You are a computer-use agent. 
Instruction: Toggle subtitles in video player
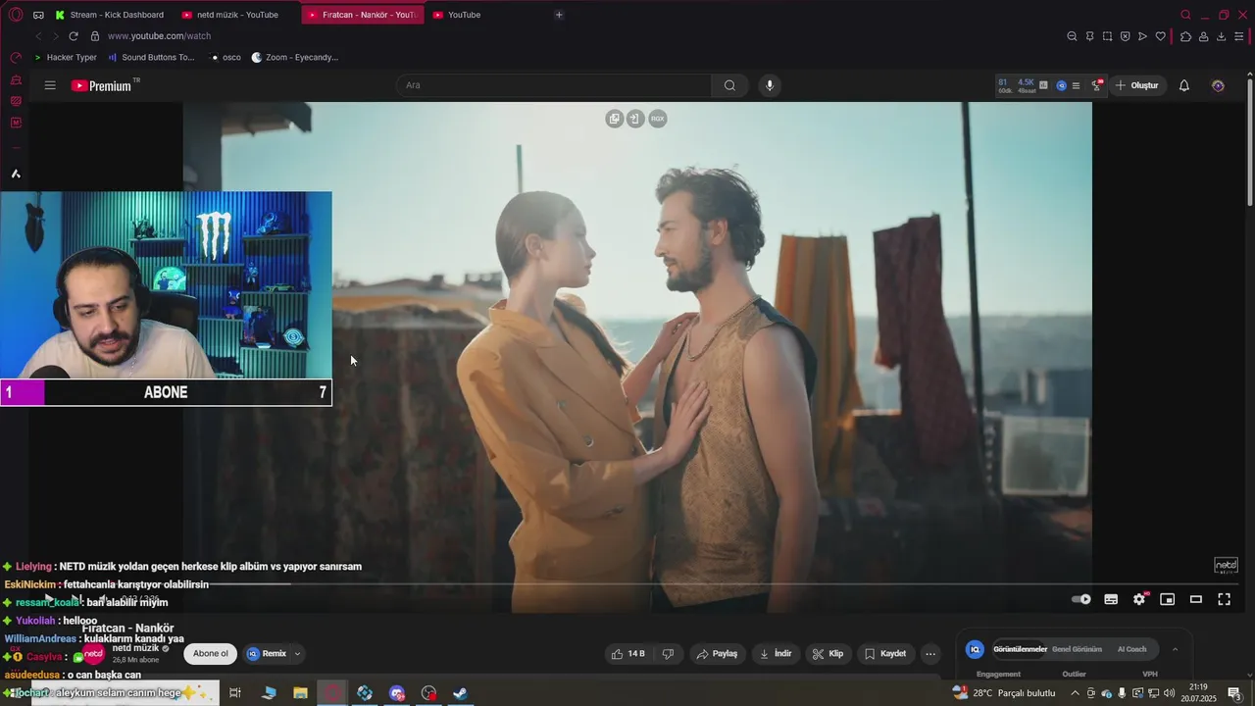click(x=1111, y=599)
